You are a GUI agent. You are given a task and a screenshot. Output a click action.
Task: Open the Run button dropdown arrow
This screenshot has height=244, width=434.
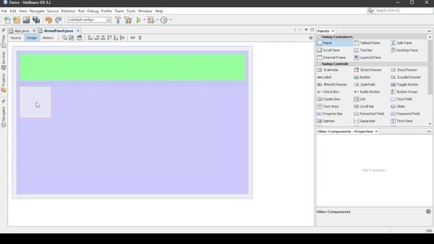coord(144,20)
